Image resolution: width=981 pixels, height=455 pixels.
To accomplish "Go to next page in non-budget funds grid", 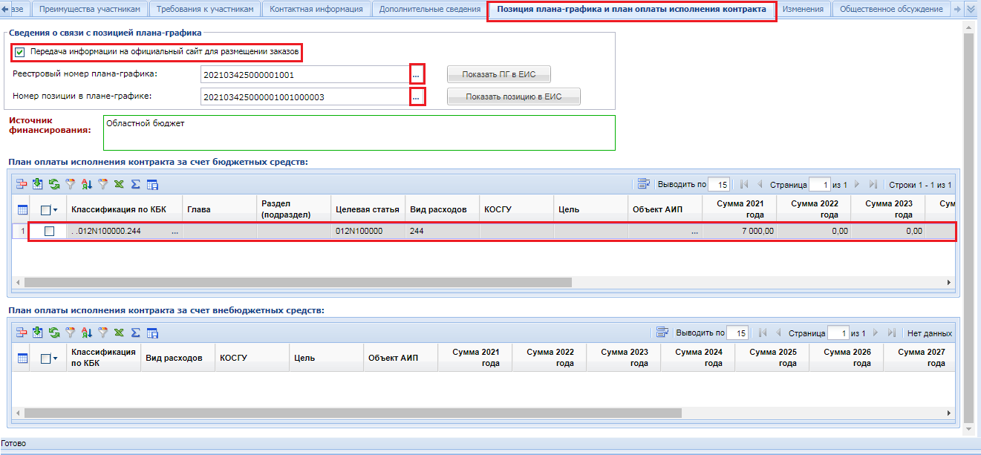I will pos(875,333).
